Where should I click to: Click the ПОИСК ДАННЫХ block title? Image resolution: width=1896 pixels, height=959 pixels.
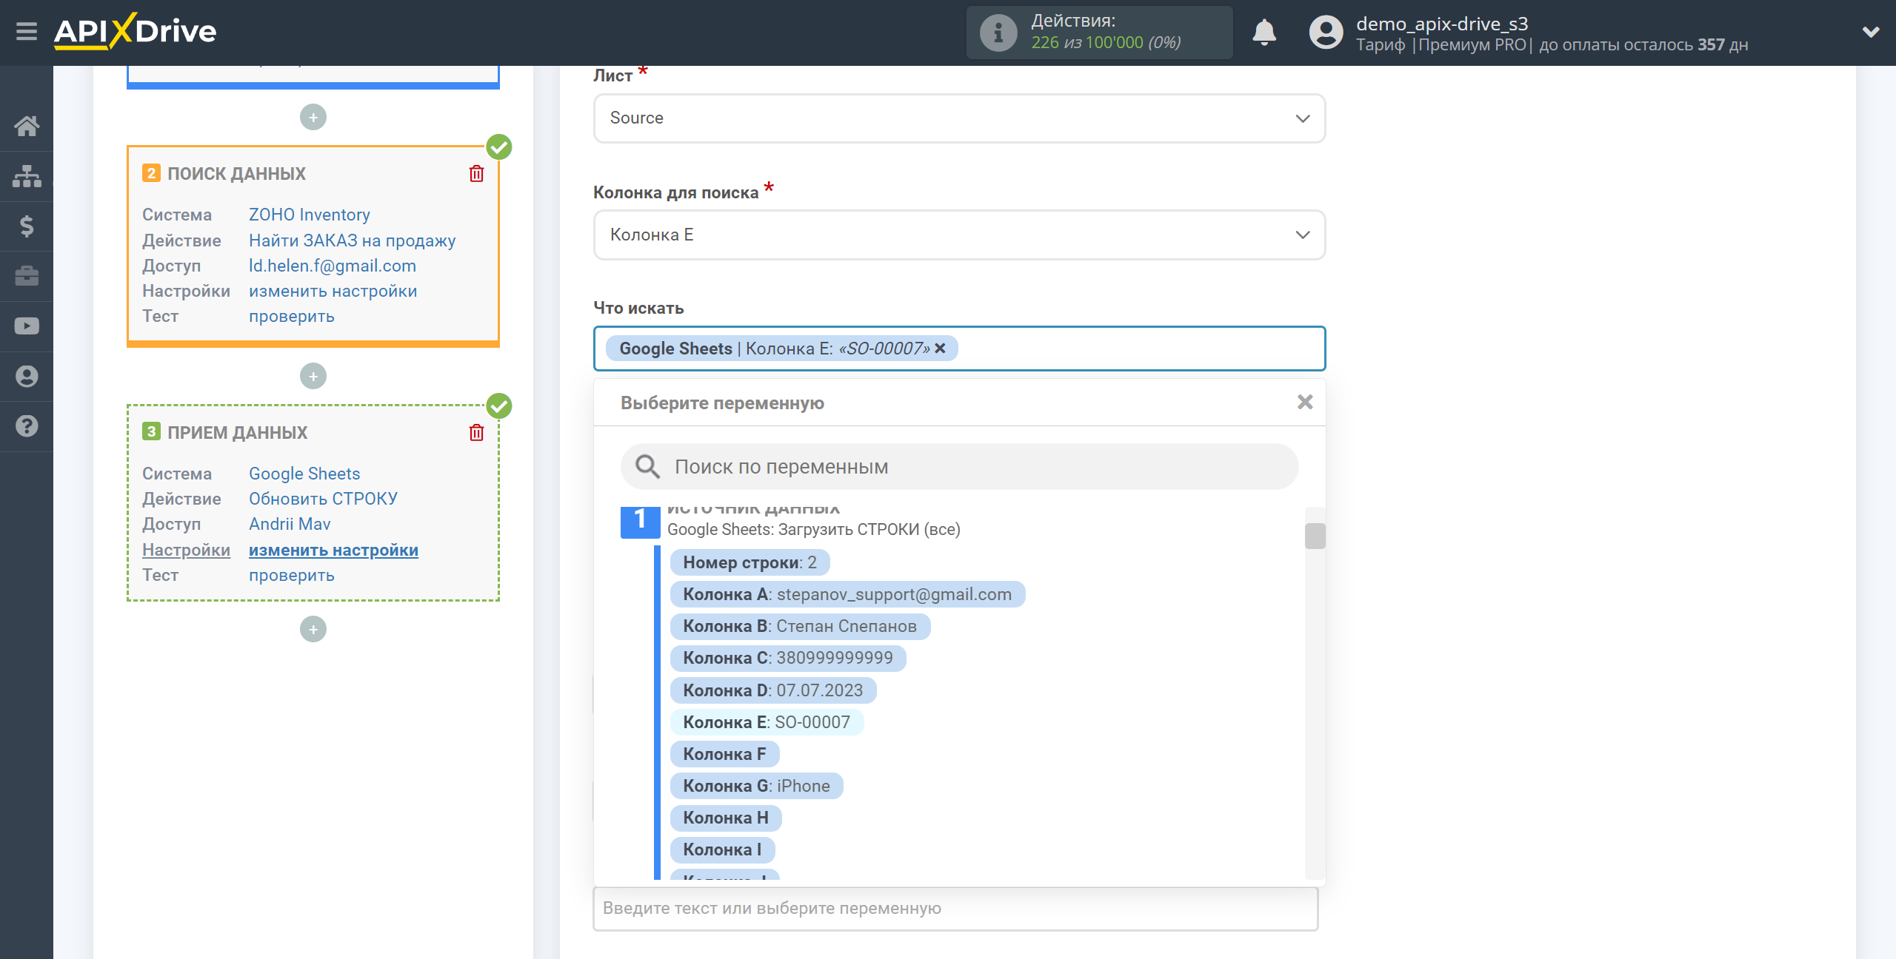click(x=236, y=174)
